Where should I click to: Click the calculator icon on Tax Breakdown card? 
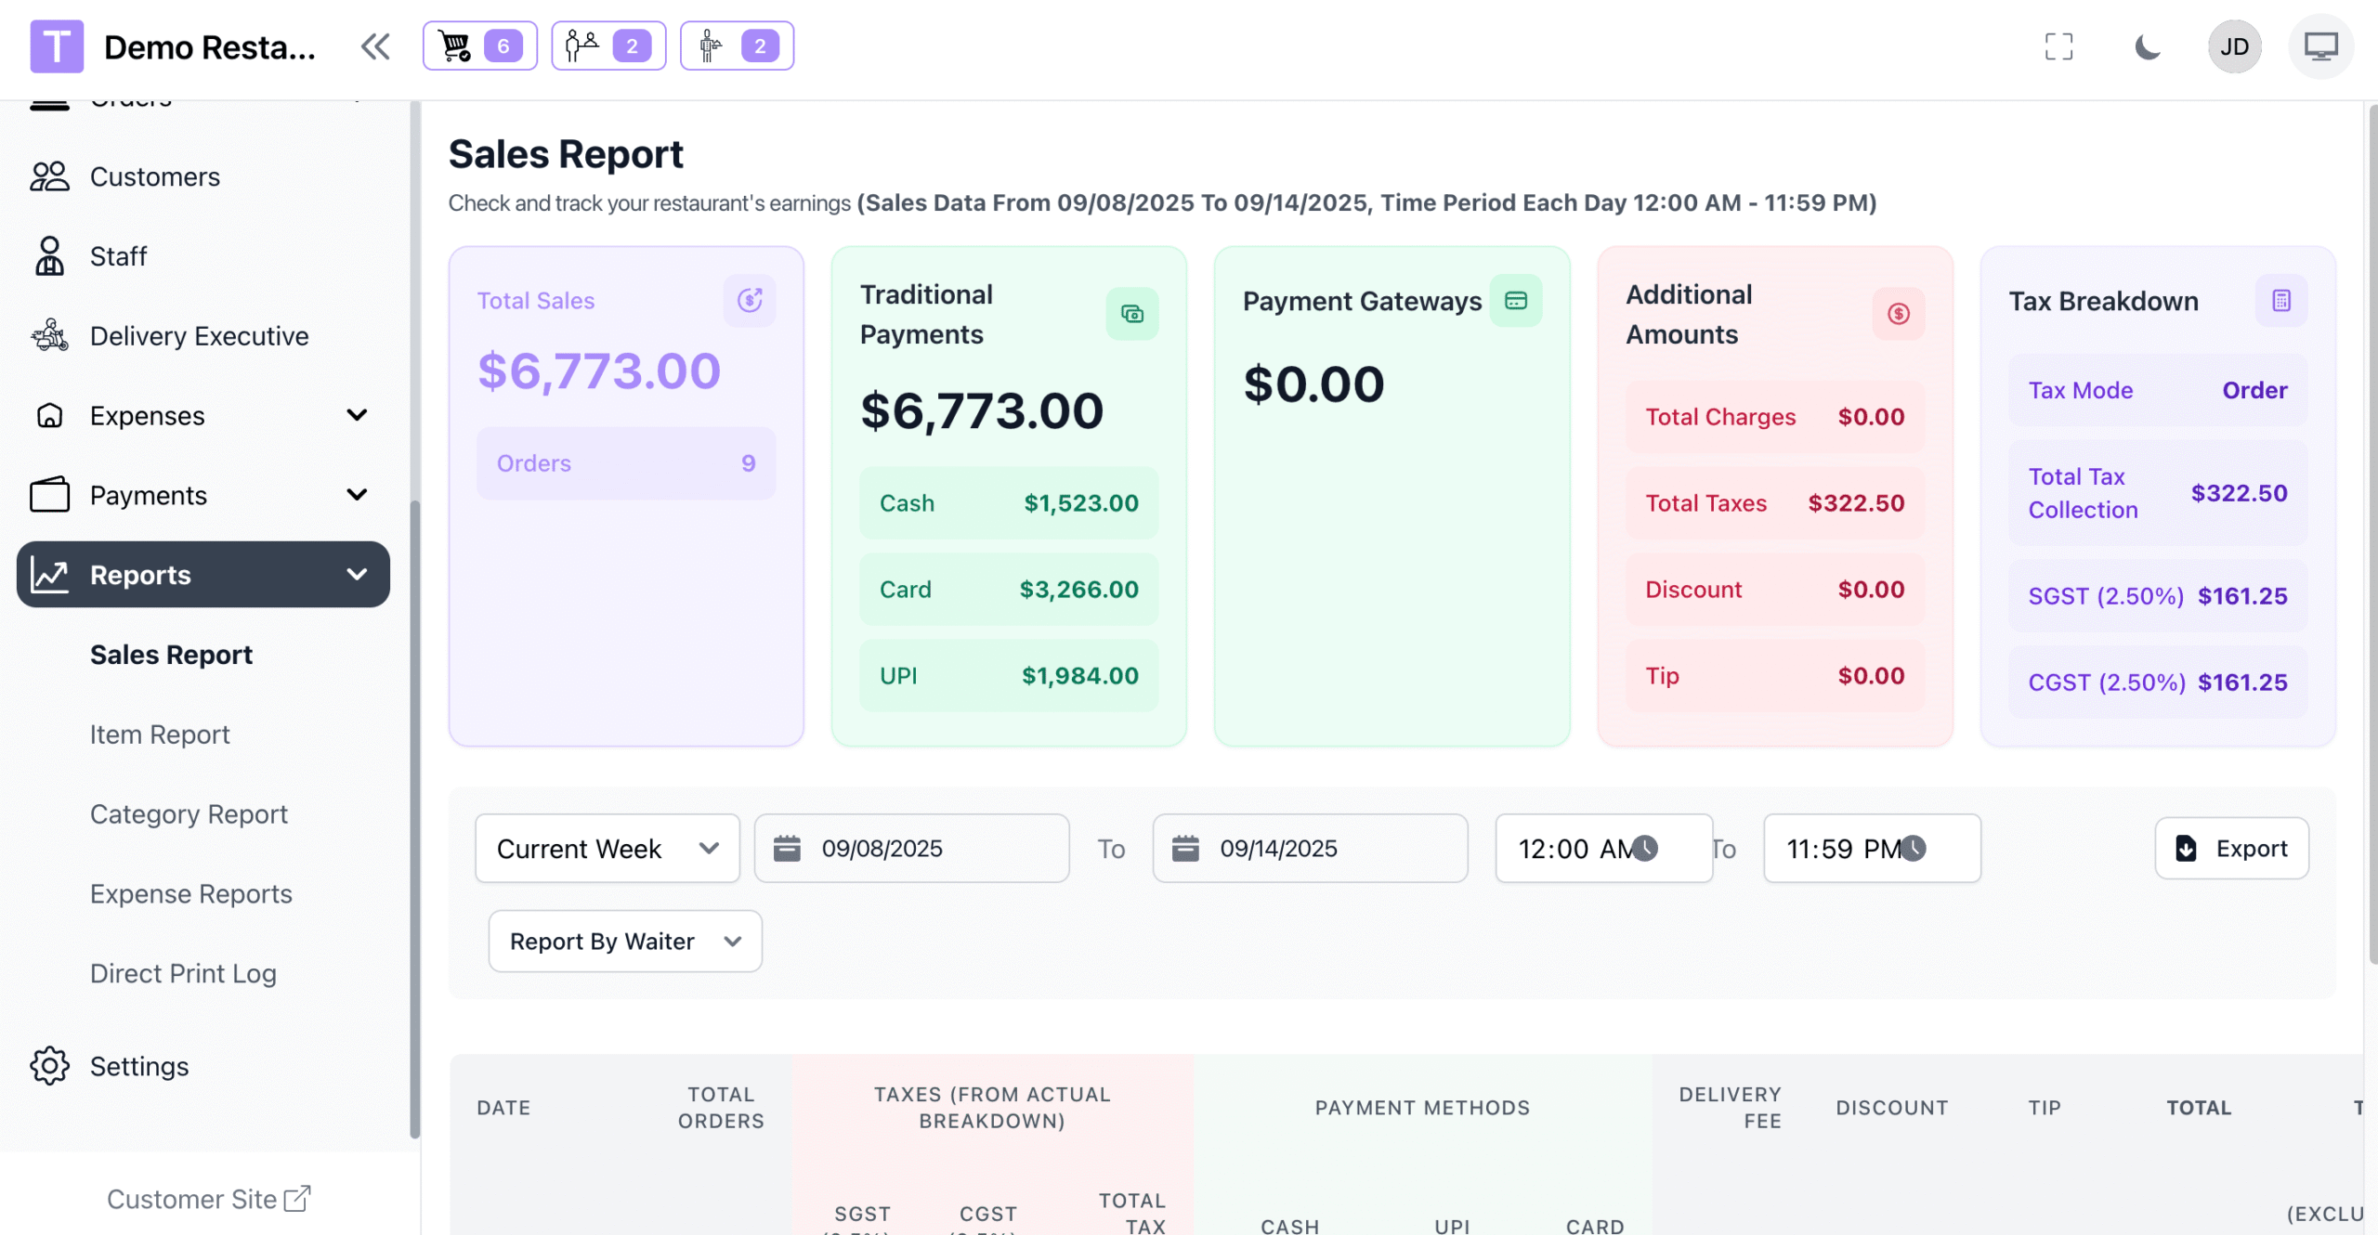click(2280, 300)
